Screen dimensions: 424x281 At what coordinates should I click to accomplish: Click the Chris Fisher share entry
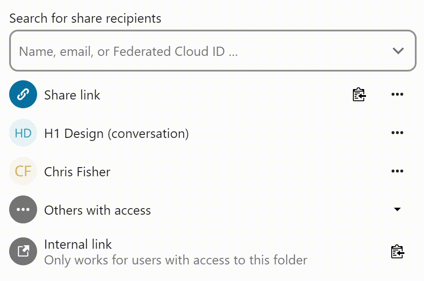point(77,171)
